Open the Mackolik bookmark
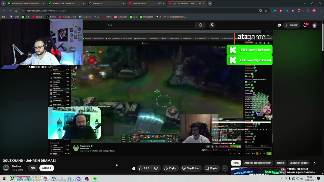The image size is (324, 182). pos(85,17)
